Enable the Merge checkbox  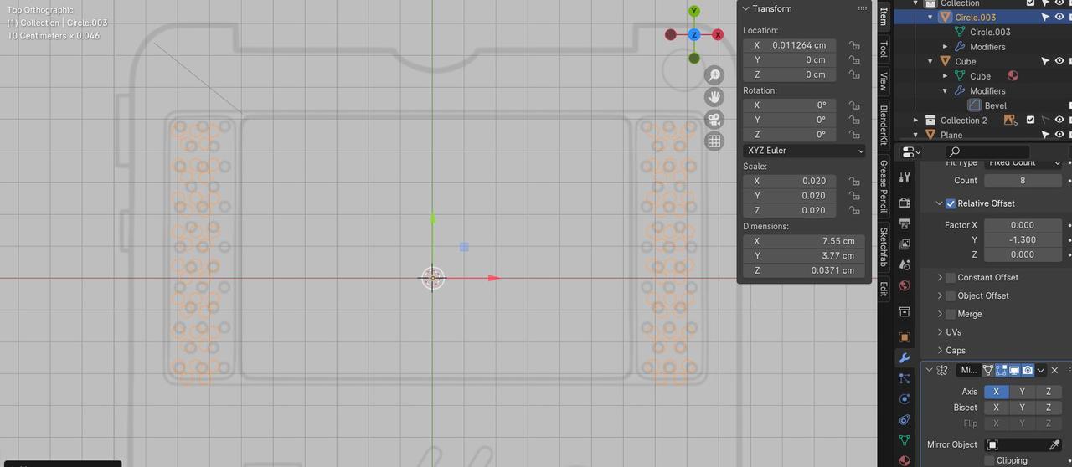[x=951, y=314]
